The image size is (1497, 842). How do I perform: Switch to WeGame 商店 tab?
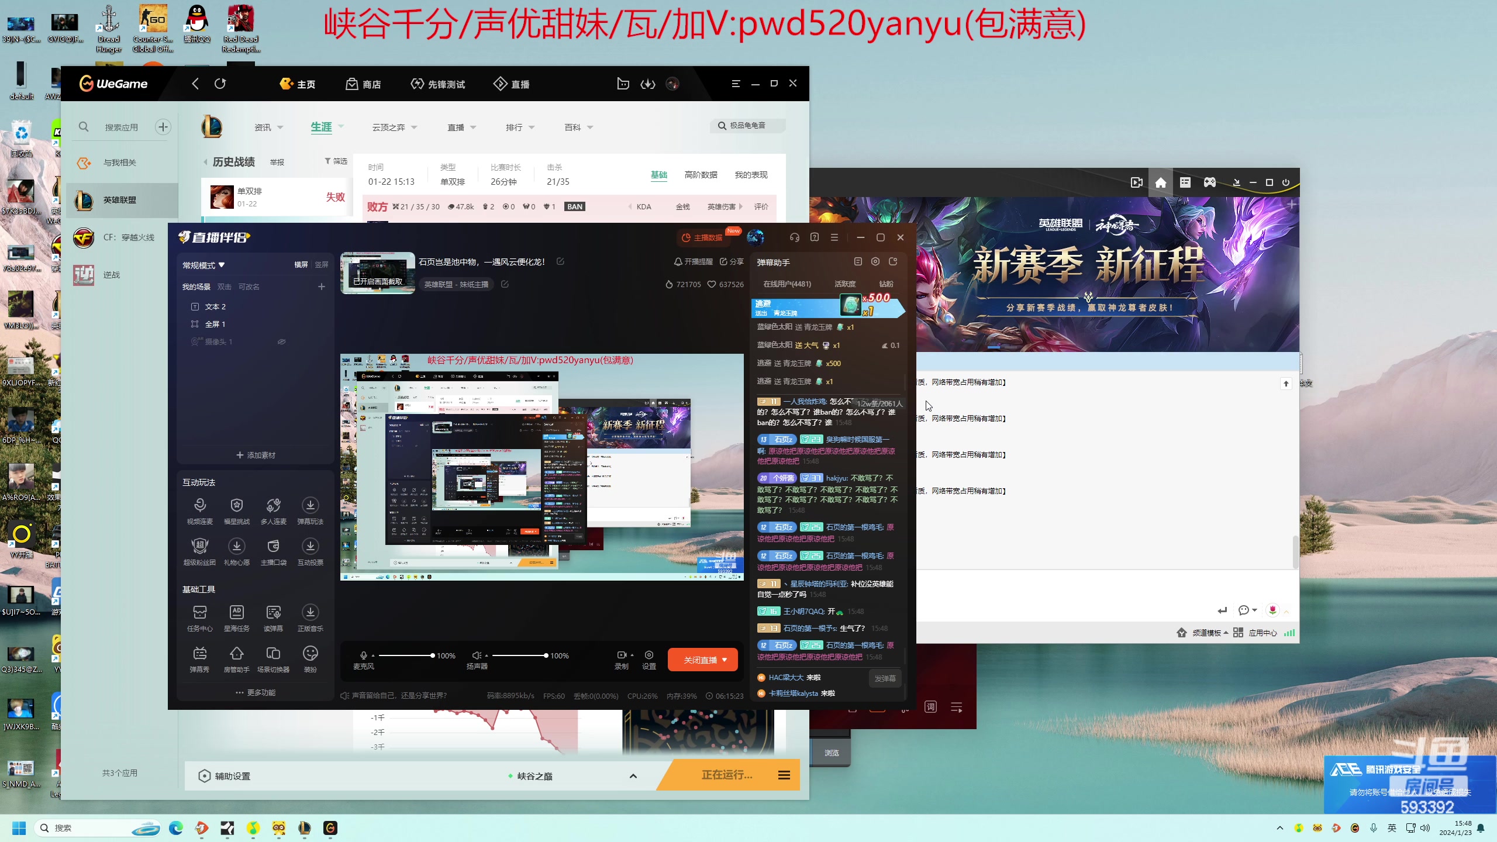(363, 84)
